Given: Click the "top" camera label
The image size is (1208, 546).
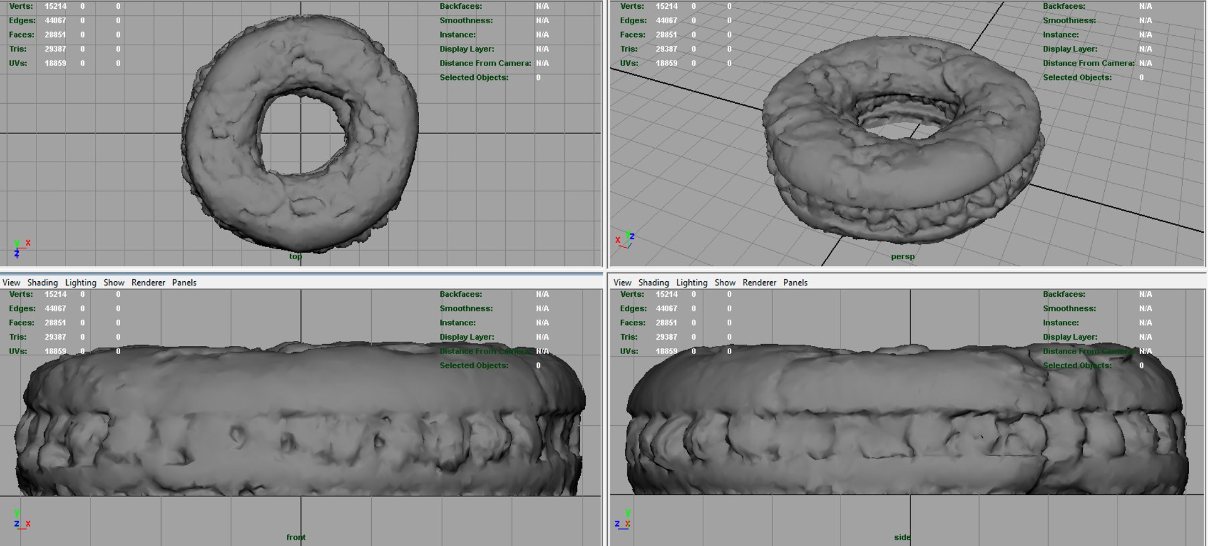Looking at the screenshot, I should tap(296, 256).
